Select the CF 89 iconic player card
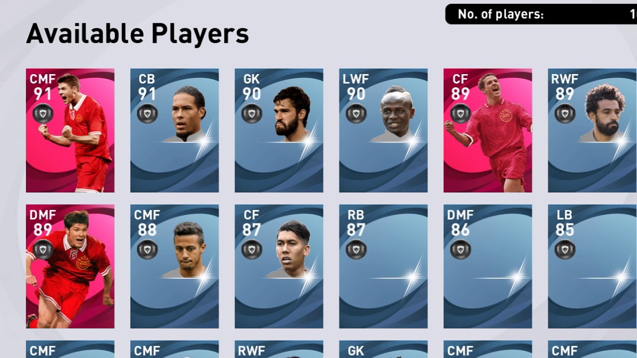This screenshot has height=358, width=637. coord(488,130)
